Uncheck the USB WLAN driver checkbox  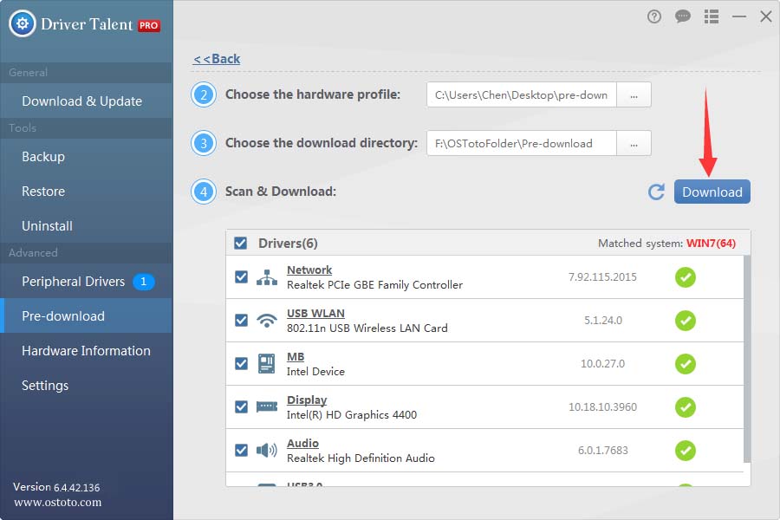(x=241, y=321)
